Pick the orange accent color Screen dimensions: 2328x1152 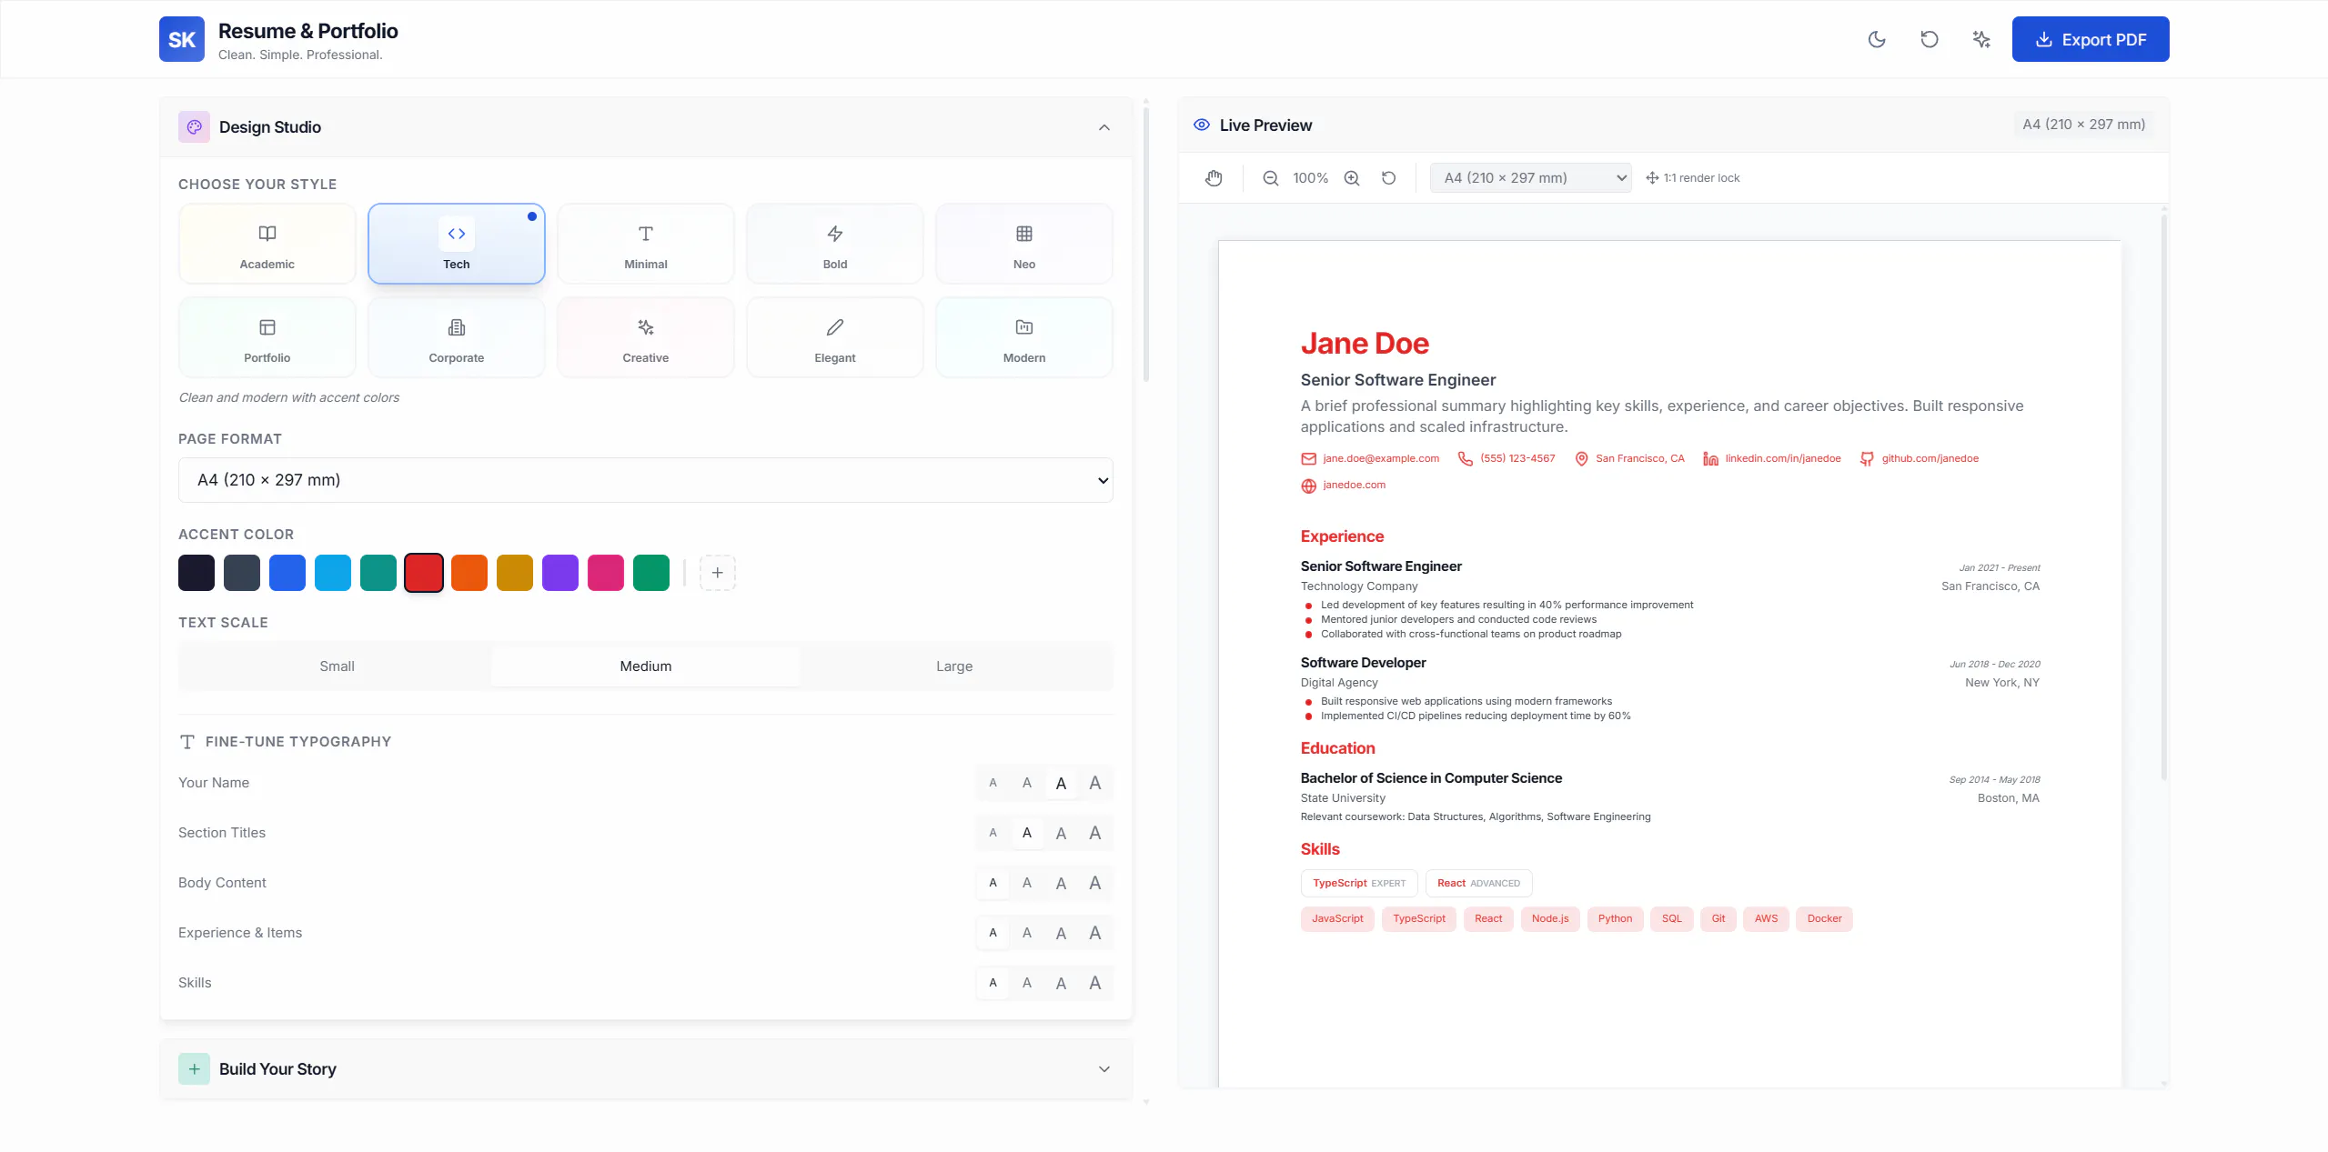pos(469,573)
